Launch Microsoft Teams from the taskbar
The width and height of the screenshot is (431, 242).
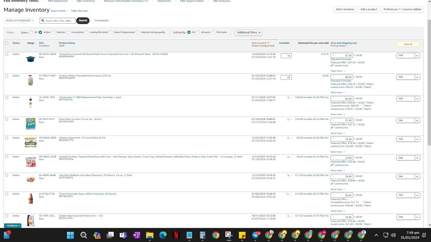click(123, 235)
